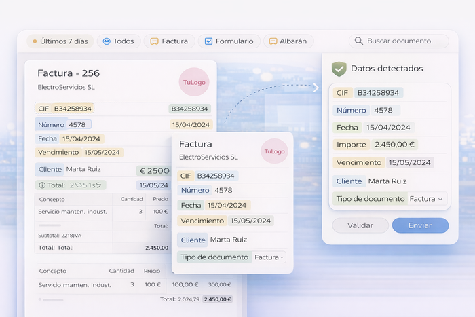Select Cliente Marta Ruiz in Datos detectados

point(371,181)
